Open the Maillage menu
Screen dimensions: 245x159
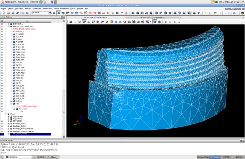click(28, 8)
